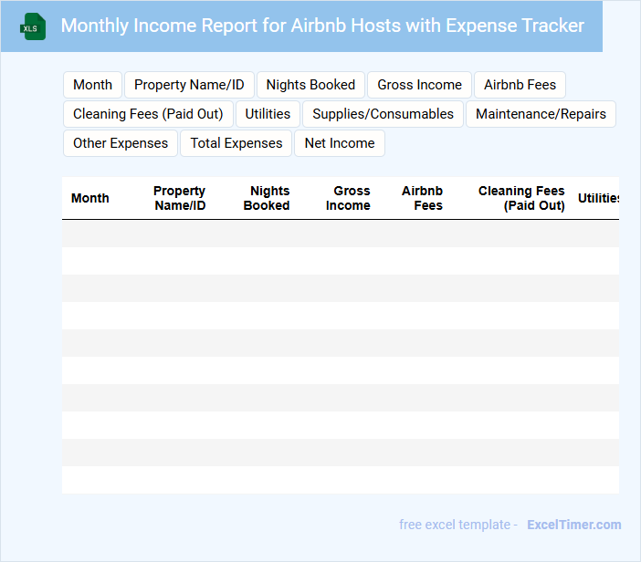Click the Gross Income column header
This screenshot has width=641, height=562.
pyautogui.click(x=348, y=198)
